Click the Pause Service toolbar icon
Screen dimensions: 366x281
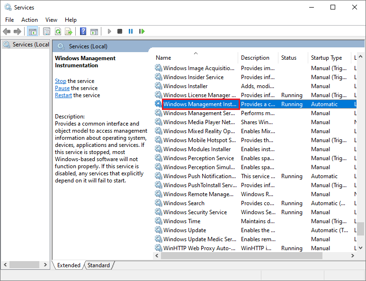[x=131, y=31]
